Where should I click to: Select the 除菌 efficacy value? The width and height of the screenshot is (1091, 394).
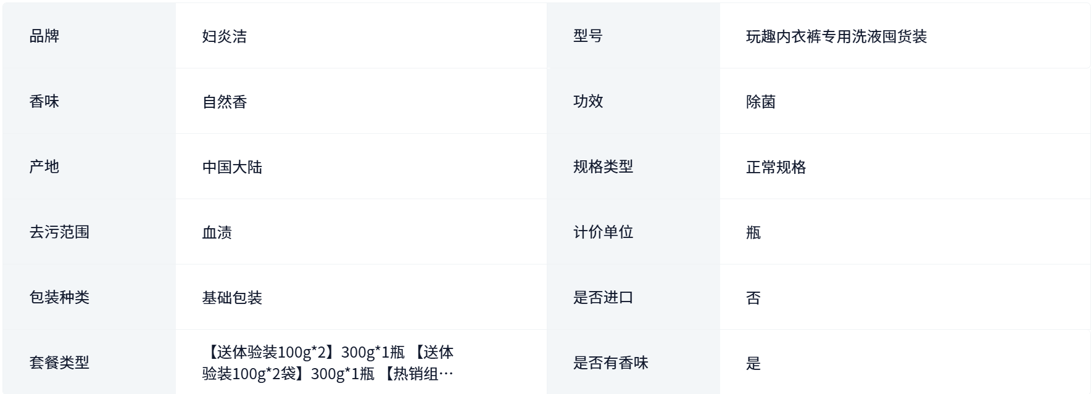[761, 102]
